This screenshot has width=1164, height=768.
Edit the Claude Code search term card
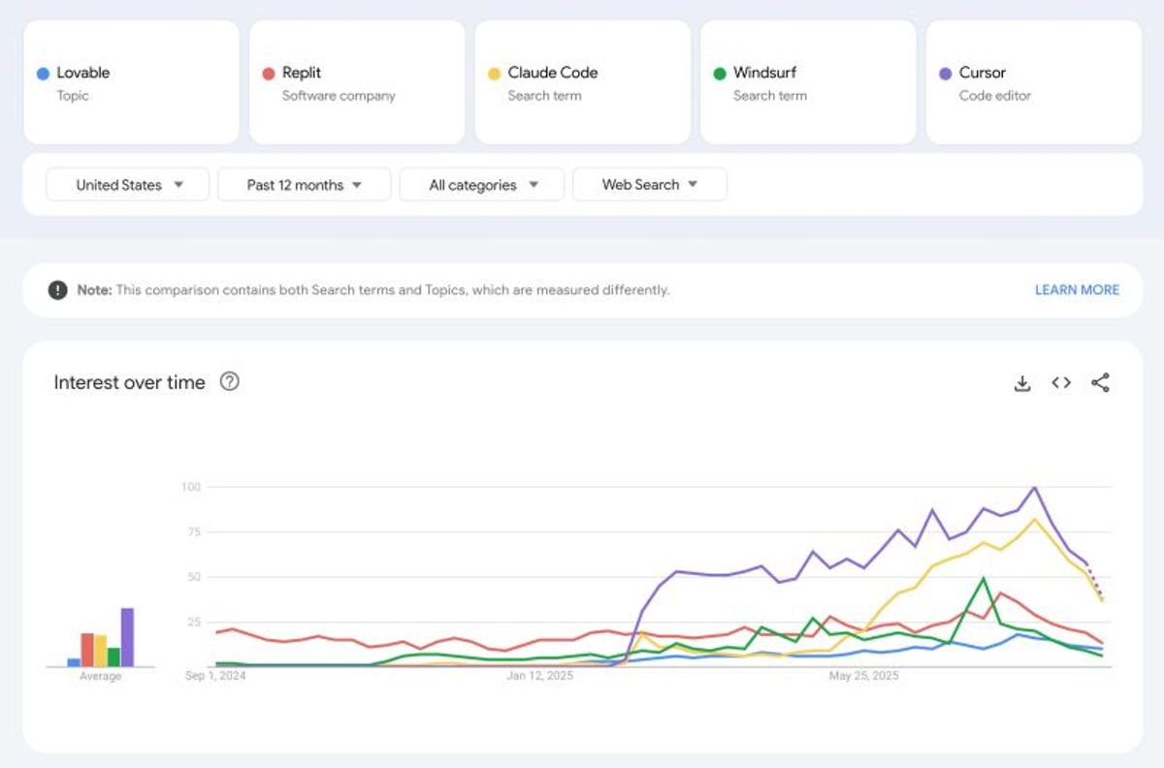583,82
